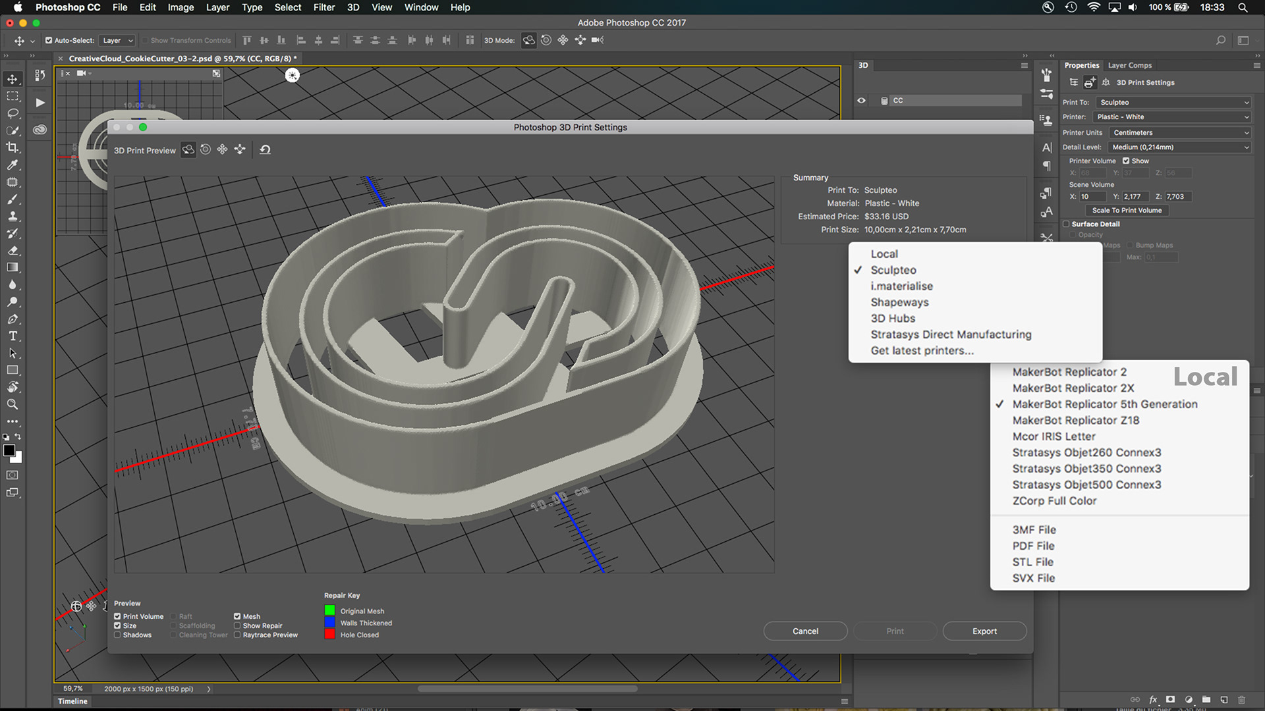Select the Eyedropper tool
Viewport: 1265px width, 711px height.
[13, 165]
